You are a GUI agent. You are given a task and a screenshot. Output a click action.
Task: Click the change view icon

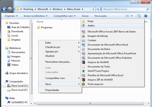pyautogui.click(x=127, y=16)
